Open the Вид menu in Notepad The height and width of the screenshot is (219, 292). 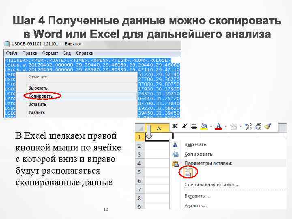(67, 53)
